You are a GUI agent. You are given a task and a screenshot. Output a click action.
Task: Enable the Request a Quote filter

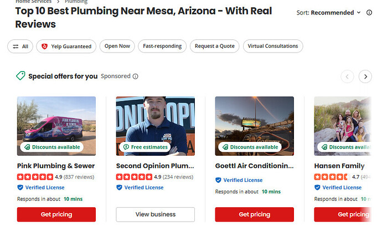[x=215, y=46]
